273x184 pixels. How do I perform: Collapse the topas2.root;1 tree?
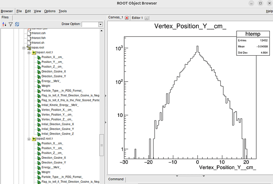(28, 139)
